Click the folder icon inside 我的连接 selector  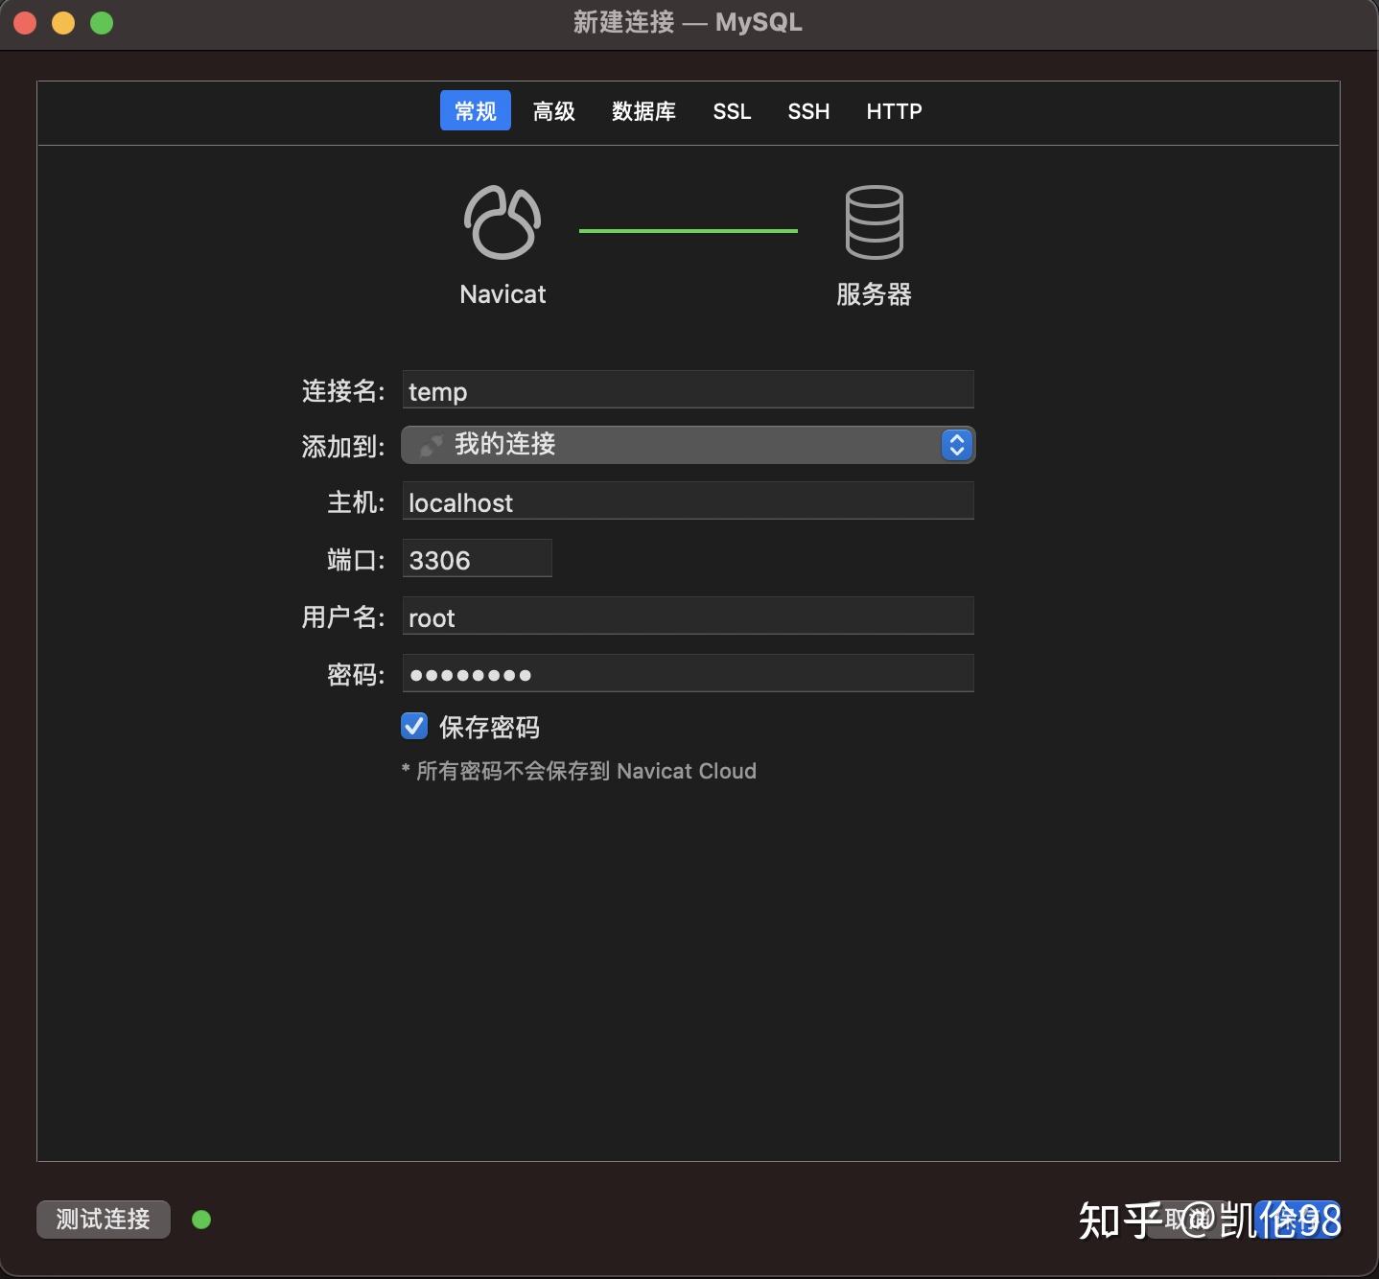(428, 445)
